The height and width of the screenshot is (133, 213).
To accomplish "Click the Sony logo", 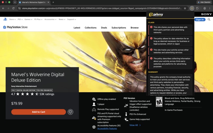I will (206, 14).
